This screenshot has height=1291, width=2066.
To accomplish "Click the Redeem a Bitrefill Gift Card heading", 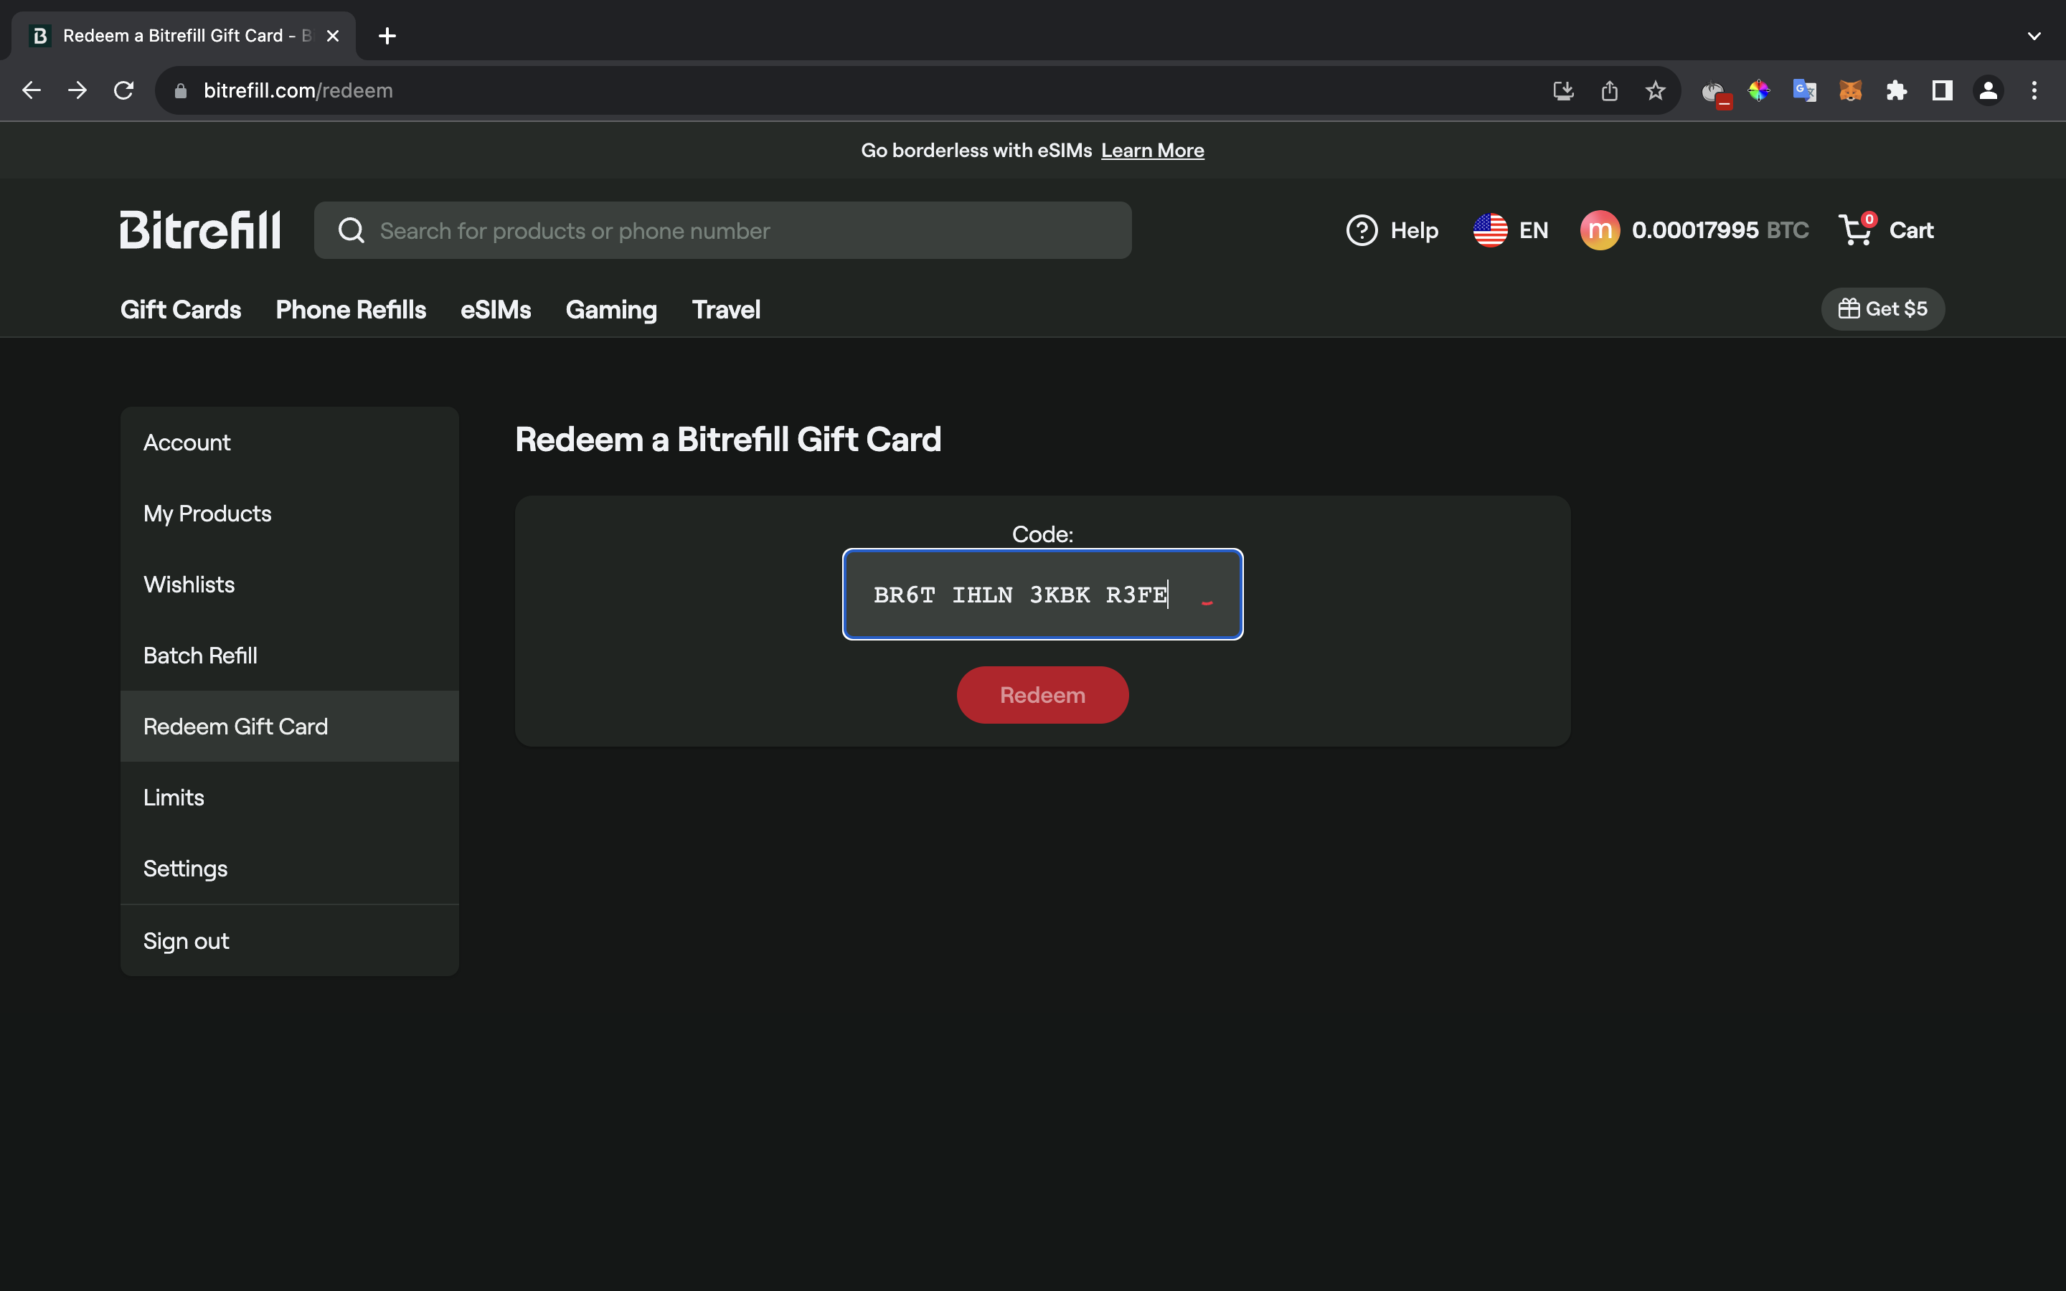I will click(727, 440).
